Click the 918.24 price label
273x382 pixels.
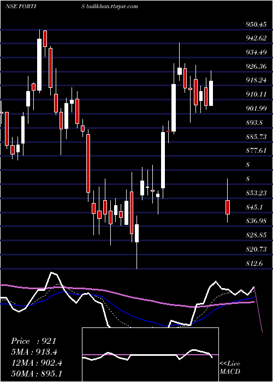tap(256, 80)
